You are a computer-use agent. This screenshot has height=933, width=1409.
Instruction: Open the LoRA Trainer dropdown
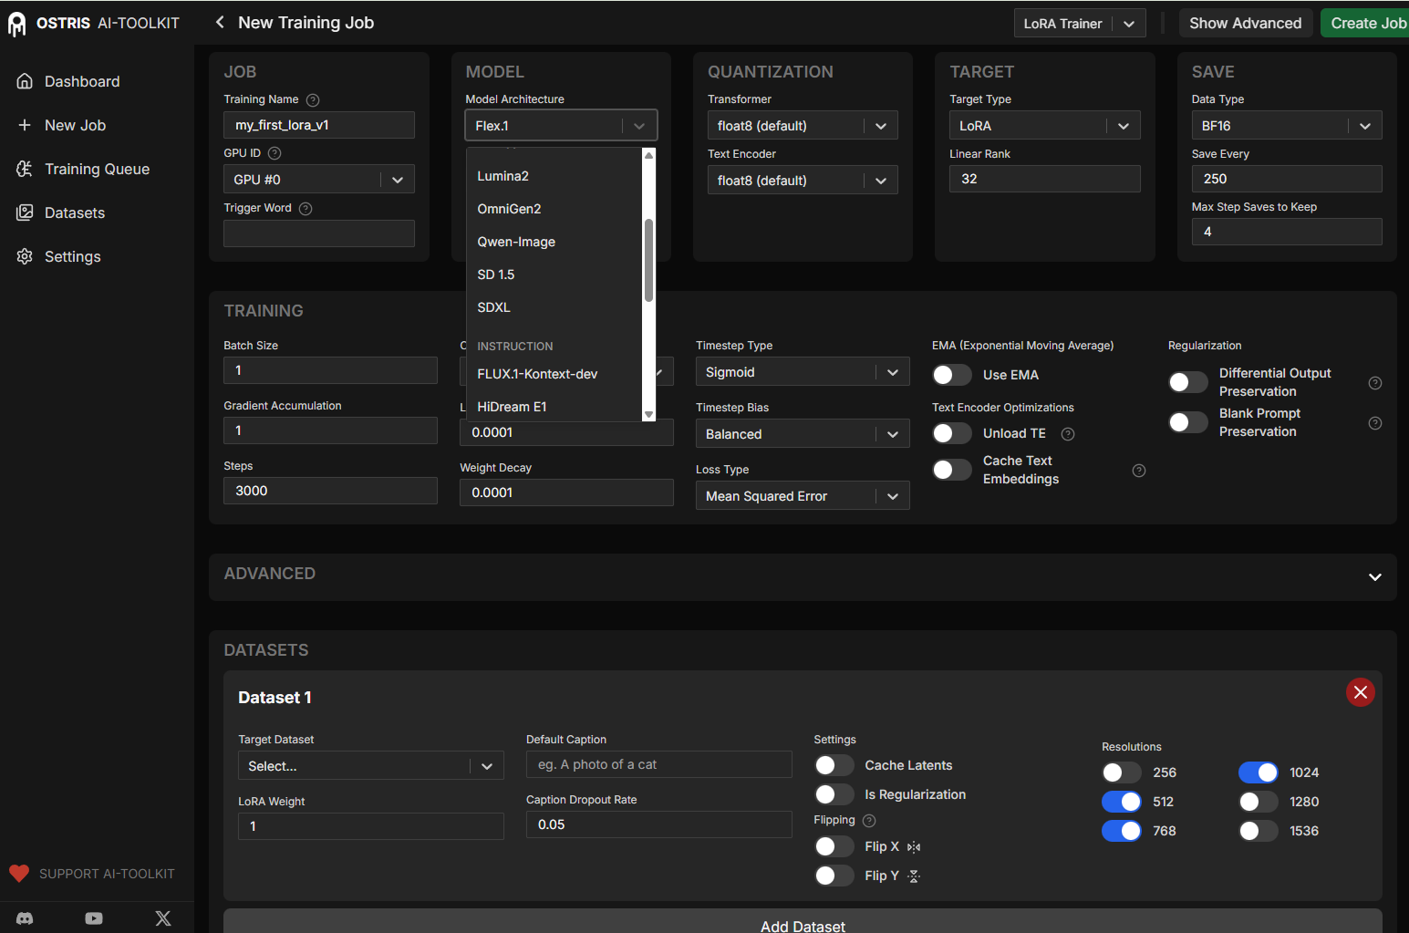pyautogui.click(x=1080, y=24)
